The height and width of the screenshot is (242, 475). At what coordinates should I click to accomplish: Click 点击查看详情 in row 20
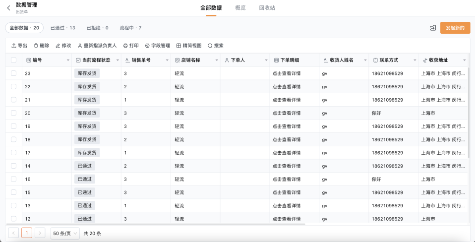tap(287, 113)
